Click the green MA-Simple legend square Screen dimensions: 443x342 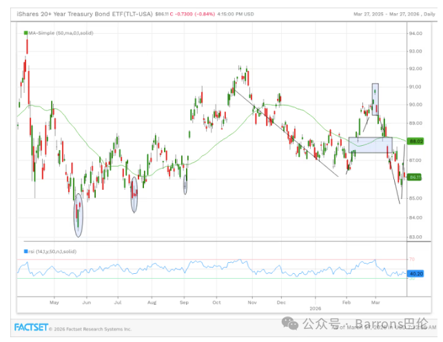click(x=25, y=33)
